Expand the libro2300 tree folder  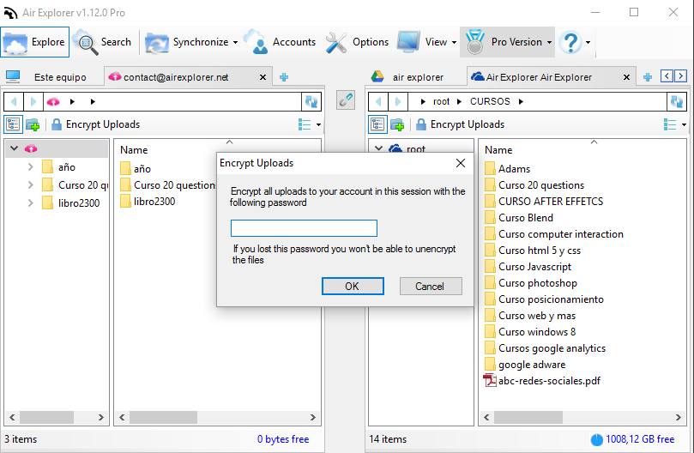pyautogui.click(x=31, y=203)
